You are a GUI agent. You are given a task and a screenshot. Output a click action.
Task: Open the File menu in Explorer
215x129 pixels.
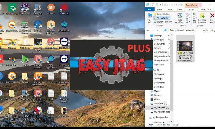[150, 9]
